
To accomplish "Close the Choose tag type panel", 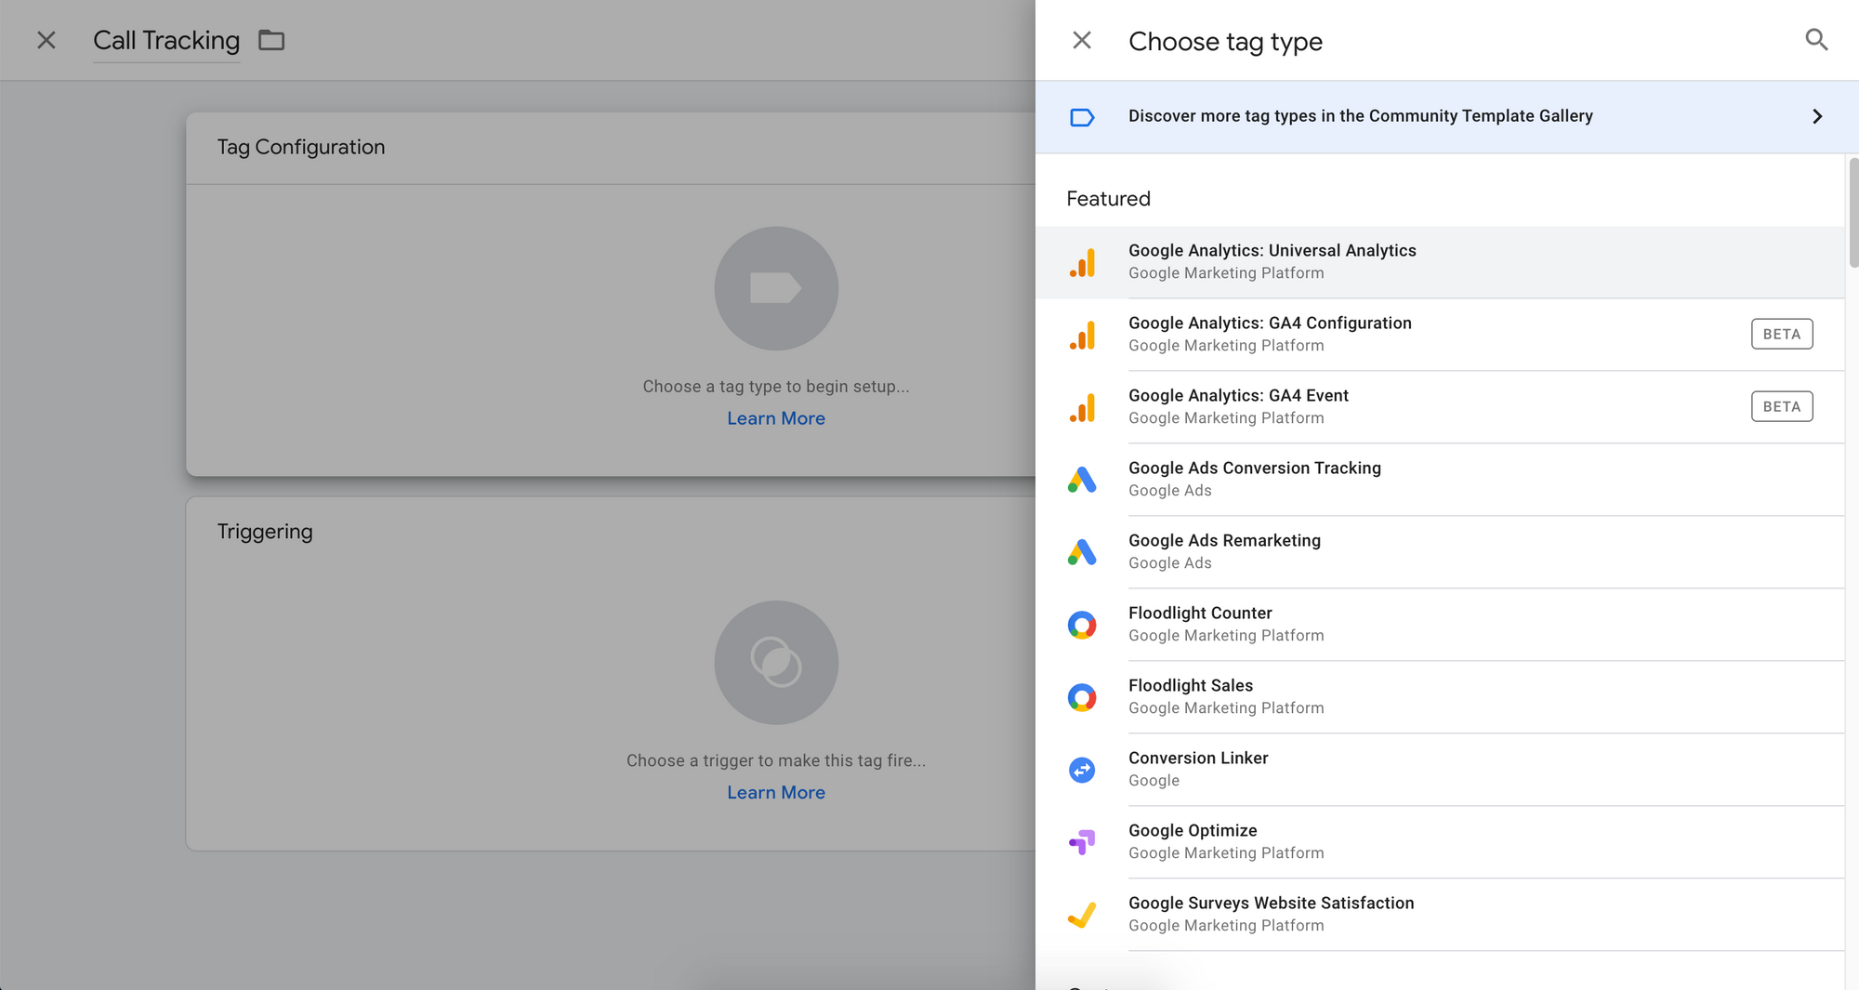I will pos(1082,40).
